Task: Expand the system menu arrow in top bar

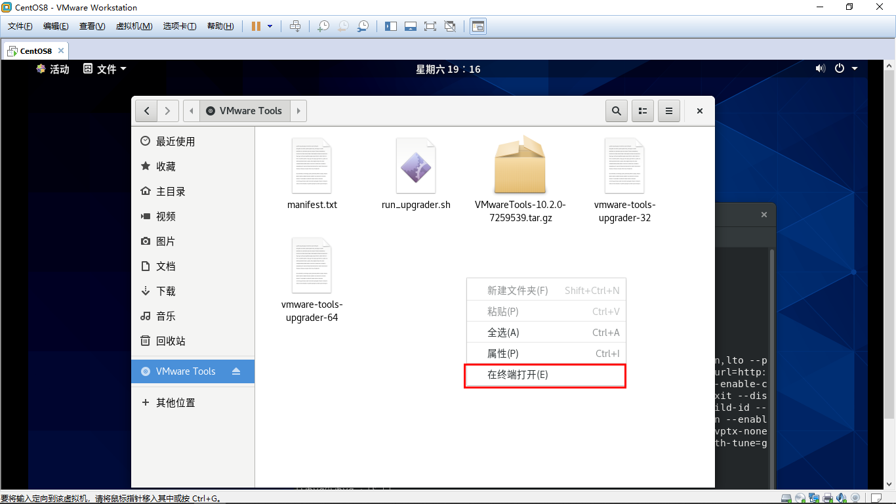Action: click(x=855, y=69)
